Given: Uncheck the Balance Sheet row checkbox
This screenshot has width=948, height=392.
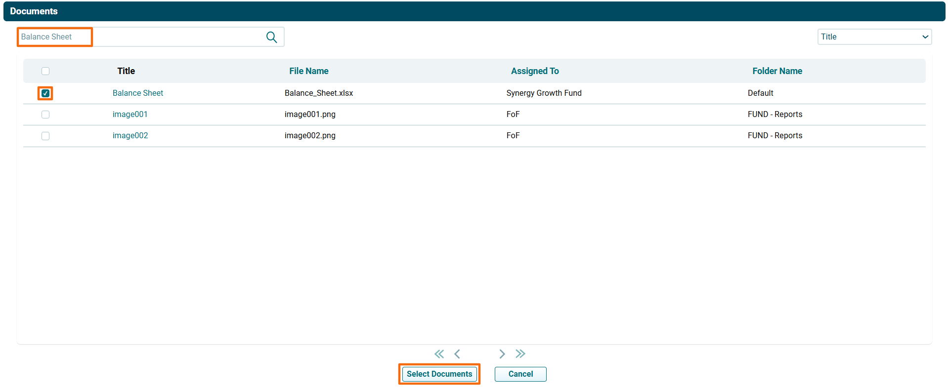Looking at the screenshot, I should [45, 93].
